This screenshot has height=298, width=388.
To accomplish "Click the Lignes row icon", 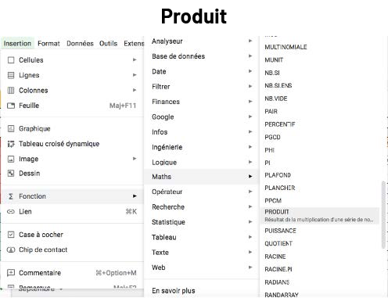I will pyautogui.click(x=11, y=75).
